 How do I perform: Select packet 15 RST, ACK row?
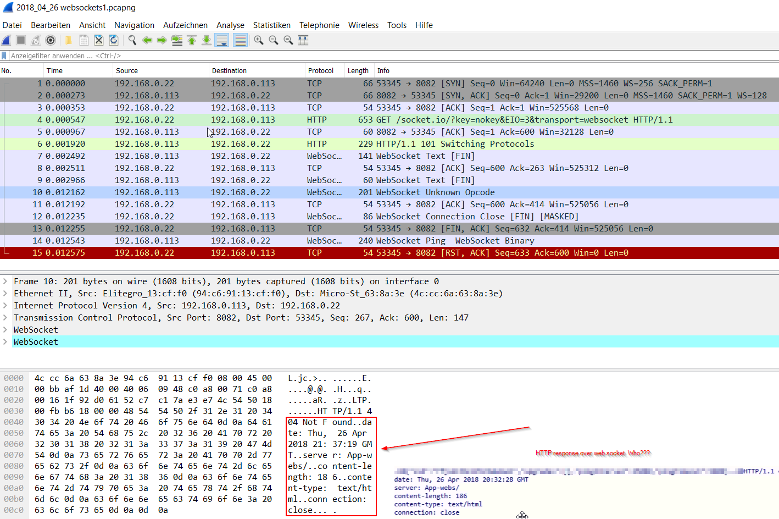point(389,253)
